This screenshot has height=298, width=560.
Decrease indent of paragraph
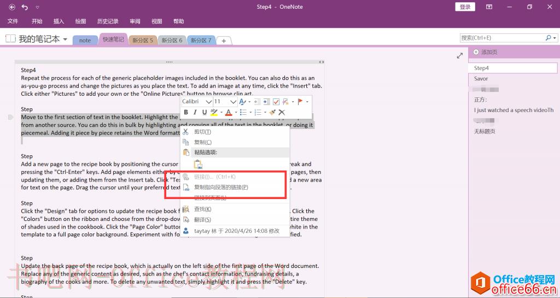(x=257, y=102)
